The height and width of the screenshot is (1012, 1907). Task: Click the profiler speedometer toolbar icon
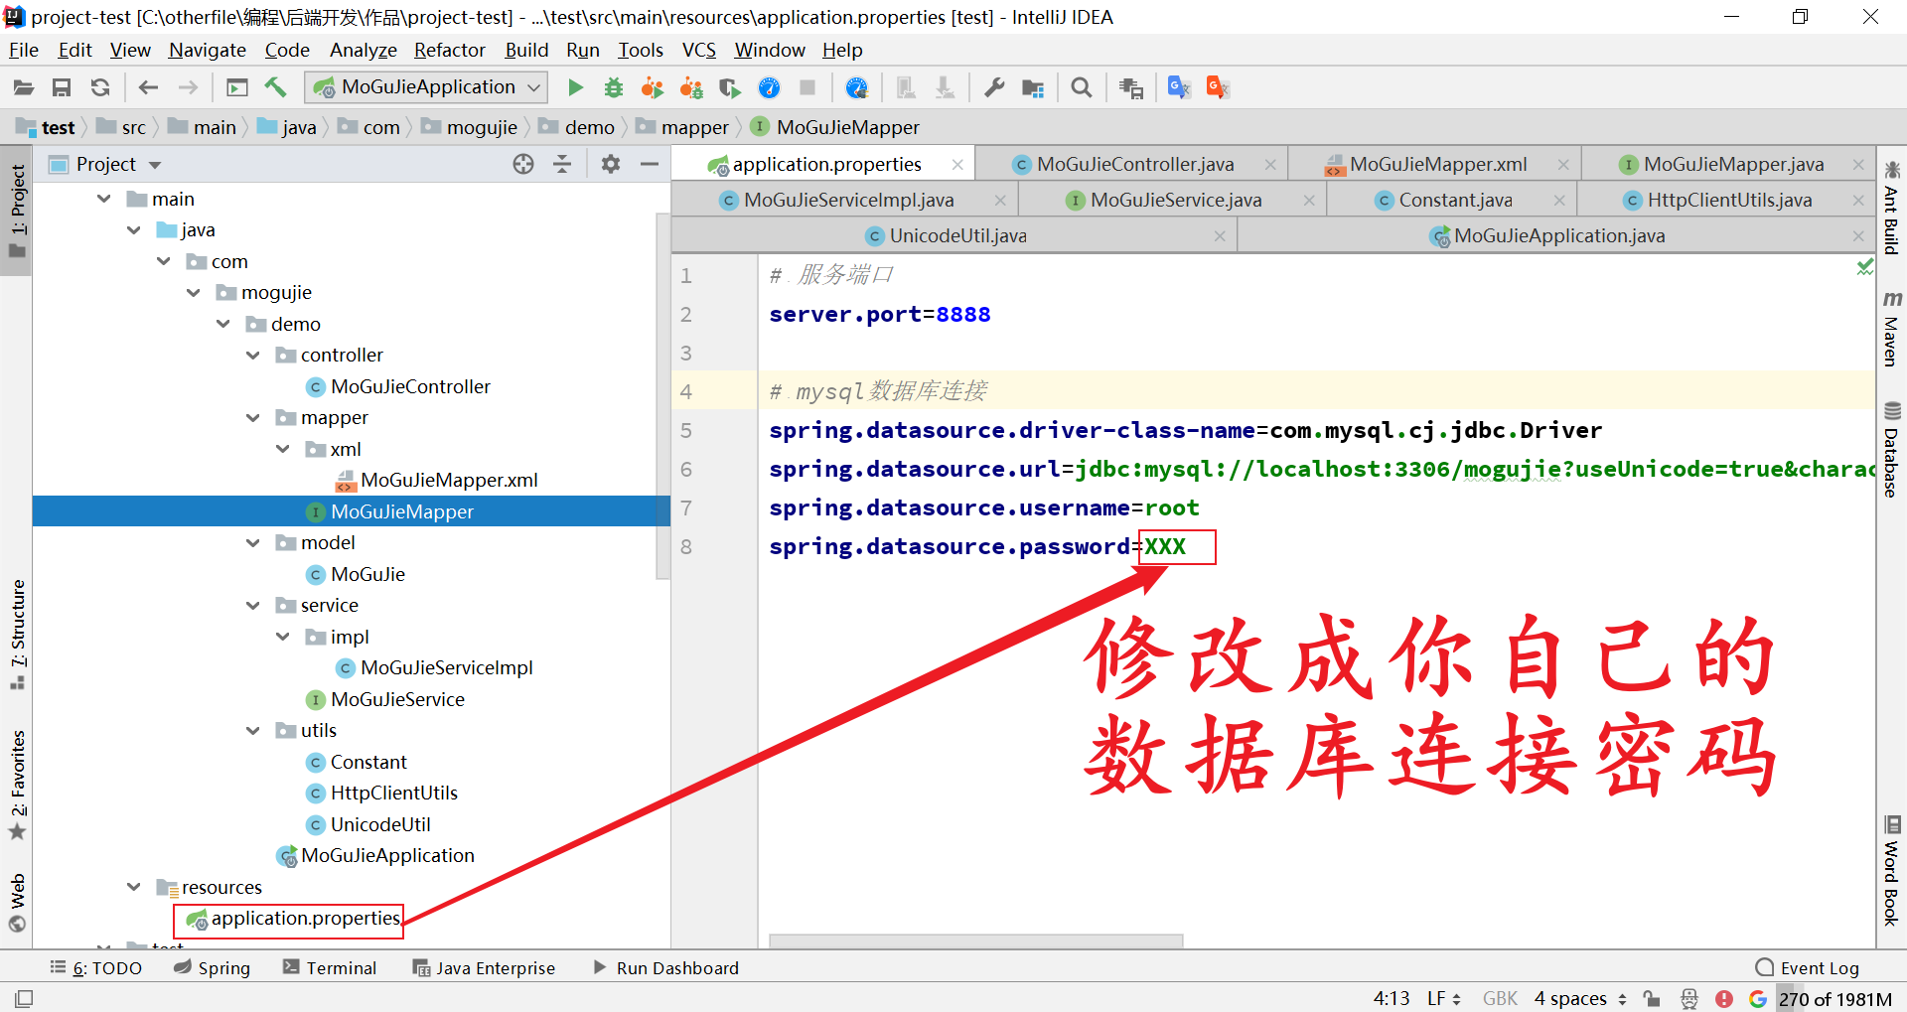[769, 87]
